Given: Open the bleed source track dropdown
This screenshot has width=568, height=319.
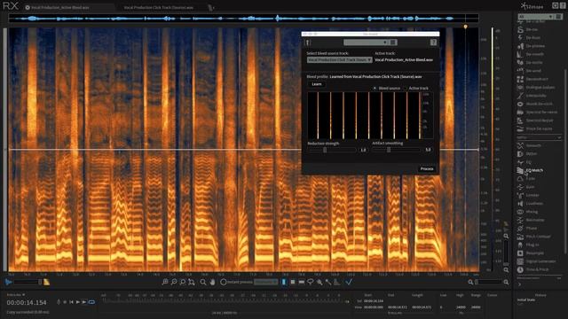Looking at the screenshot, I should click(x=339, y=60).
